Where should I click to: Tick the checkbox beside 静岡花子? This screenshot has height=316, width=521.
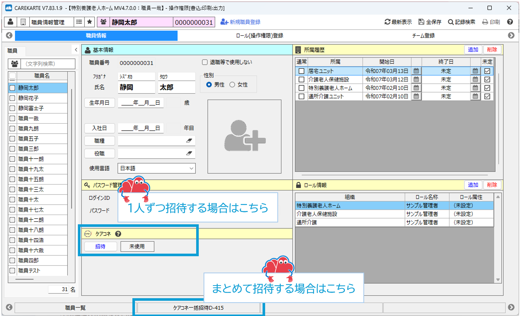[12, 98]
